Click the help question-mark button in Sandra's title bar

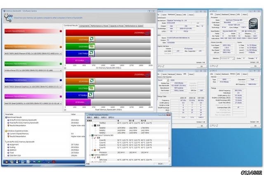point(149,11)
